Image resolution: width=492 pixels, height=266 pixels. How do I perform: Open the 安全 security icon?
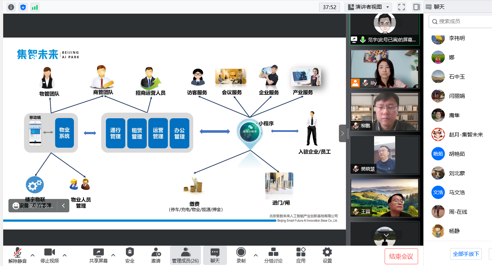(130, 255)
